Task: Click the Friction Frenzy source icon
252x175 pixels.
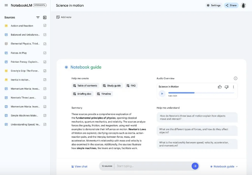Action: (x=6, y=62)
